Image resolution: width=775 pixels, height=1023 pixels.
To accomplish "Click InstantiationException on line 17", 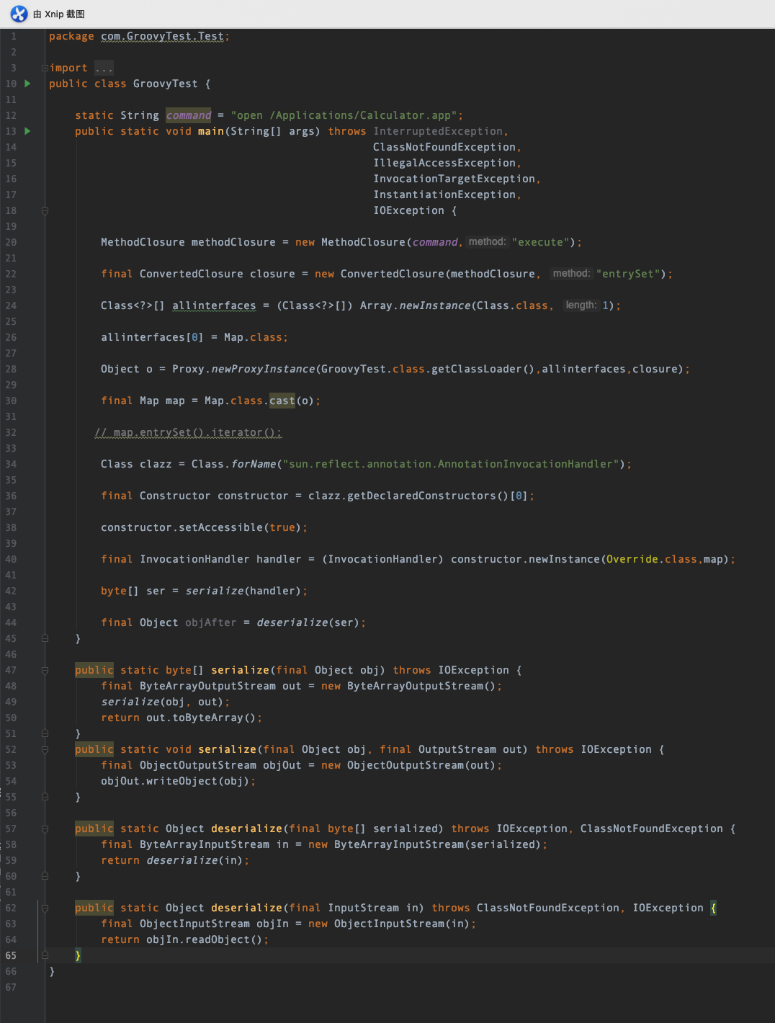I will coord(444,195).
